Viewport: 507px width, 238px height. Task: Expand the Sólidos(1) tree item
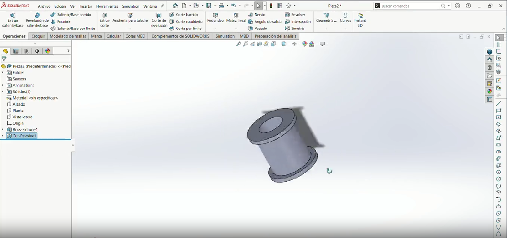[x=2, y=92]
